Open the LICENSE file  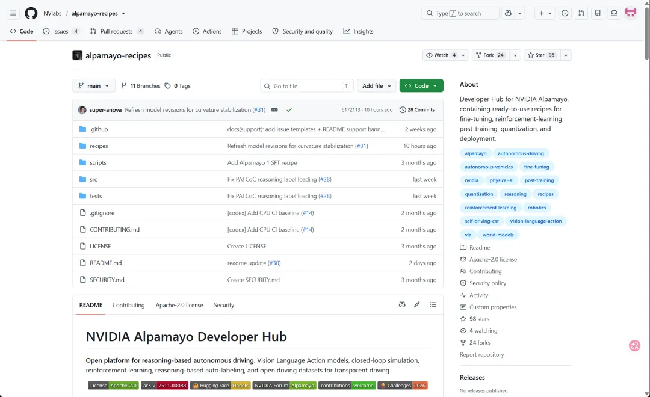101,246
